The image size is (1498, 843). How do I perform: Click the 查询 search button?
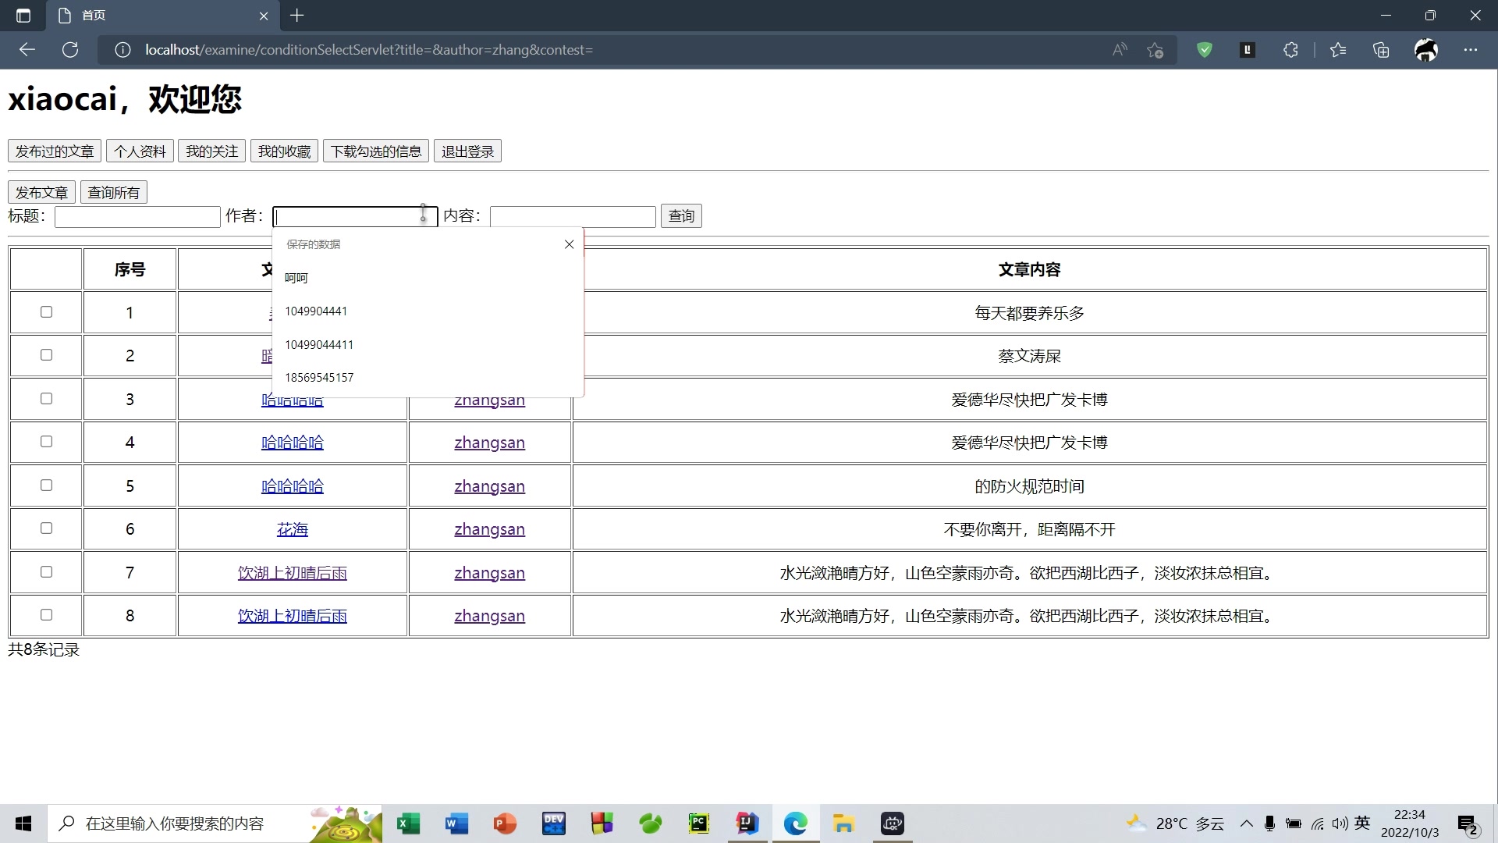pyautogui.click(x=681, y=216)
